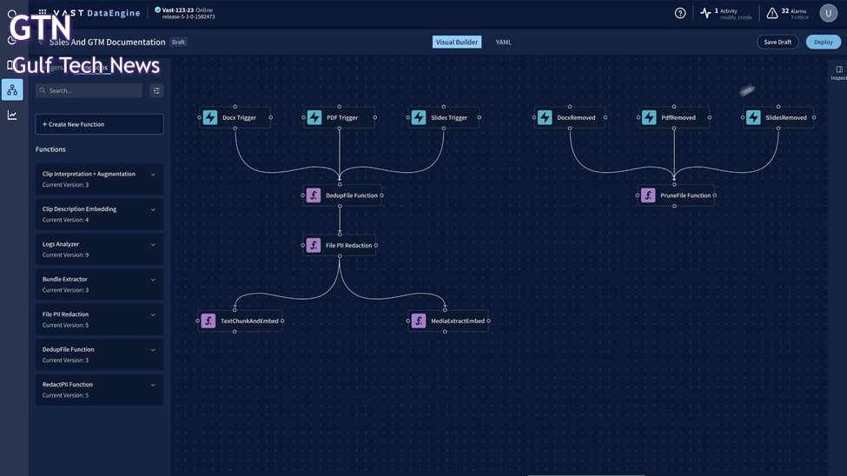The image size is (847, 476).
Task: Open the analytics chart sidebar icon
Action: (12, 115)
